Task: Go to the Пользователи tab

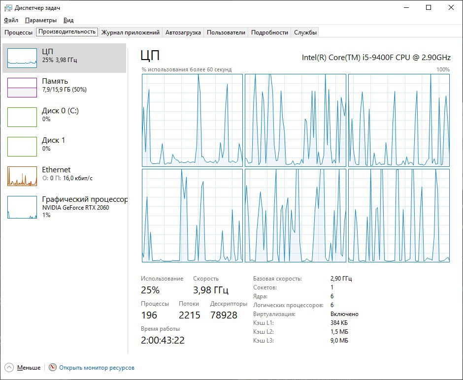Action: 226,32
